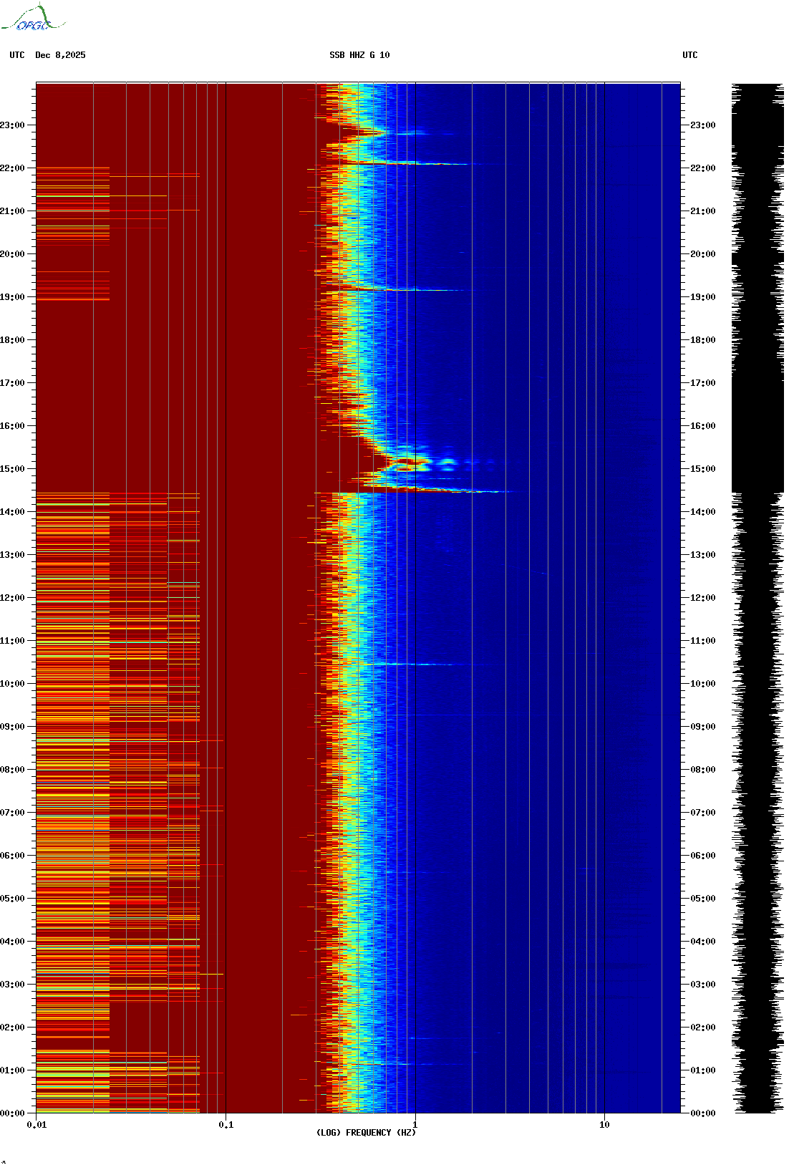Click the right axis '19:00' time label
789x1170 pixels.
coord(702,297)
